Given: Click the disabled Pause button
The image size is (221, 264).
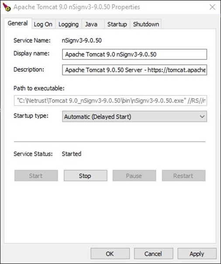Looking at the screenshot, I should (x=134, y=176).
